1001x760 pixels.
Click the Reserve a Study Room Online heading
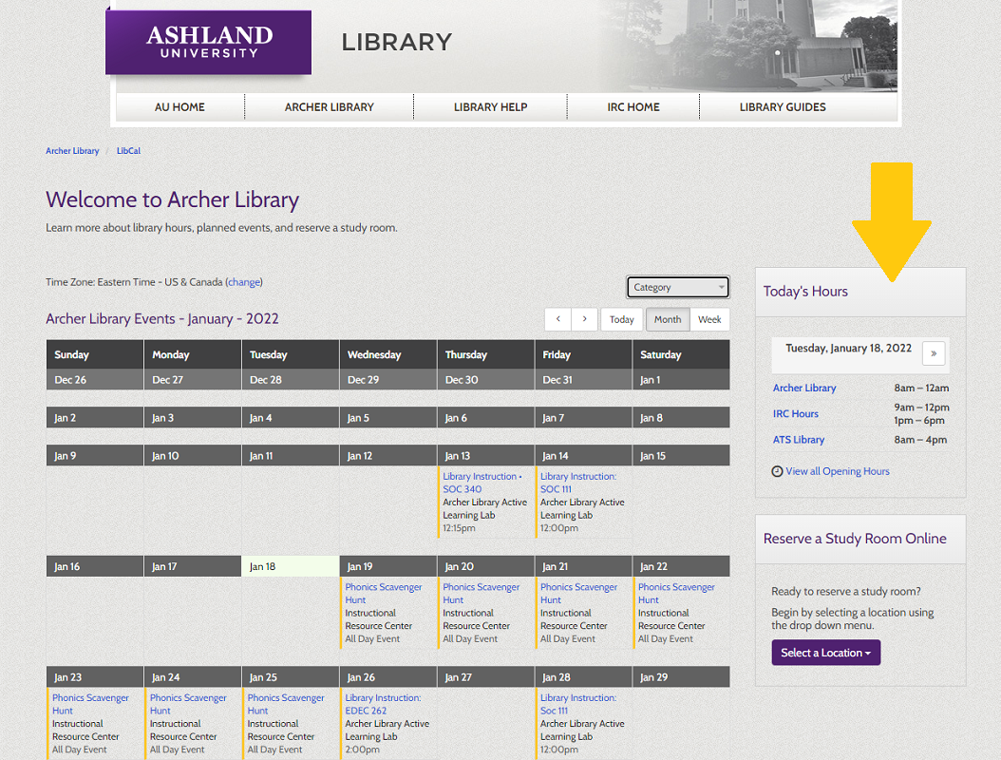click(x=854, y=539)
